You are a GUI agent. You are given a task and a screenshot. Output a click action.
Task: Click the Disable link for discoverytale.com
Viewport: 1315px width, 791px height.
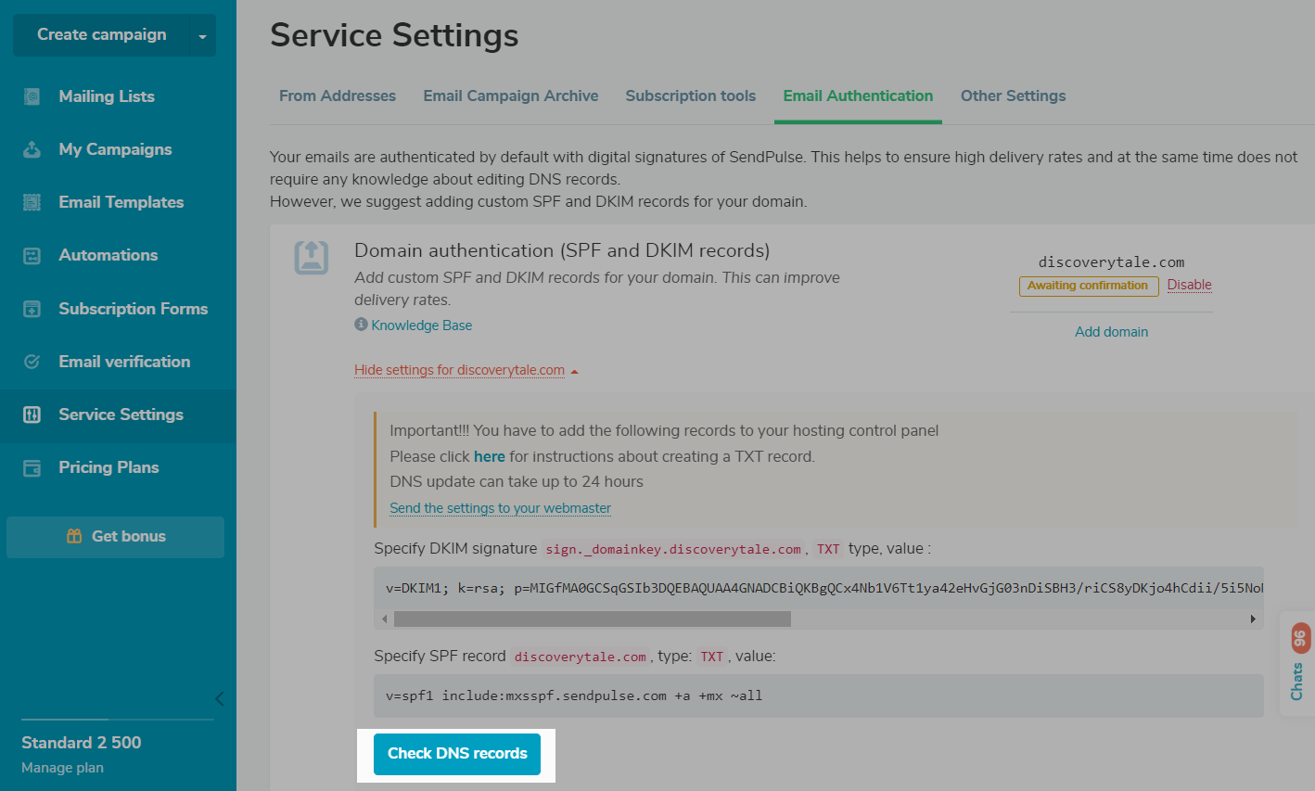1189,285
